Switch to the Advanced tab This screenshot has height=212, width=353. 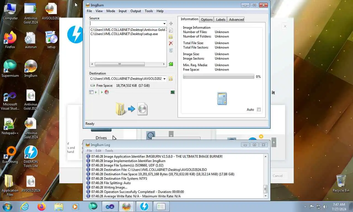236,20
